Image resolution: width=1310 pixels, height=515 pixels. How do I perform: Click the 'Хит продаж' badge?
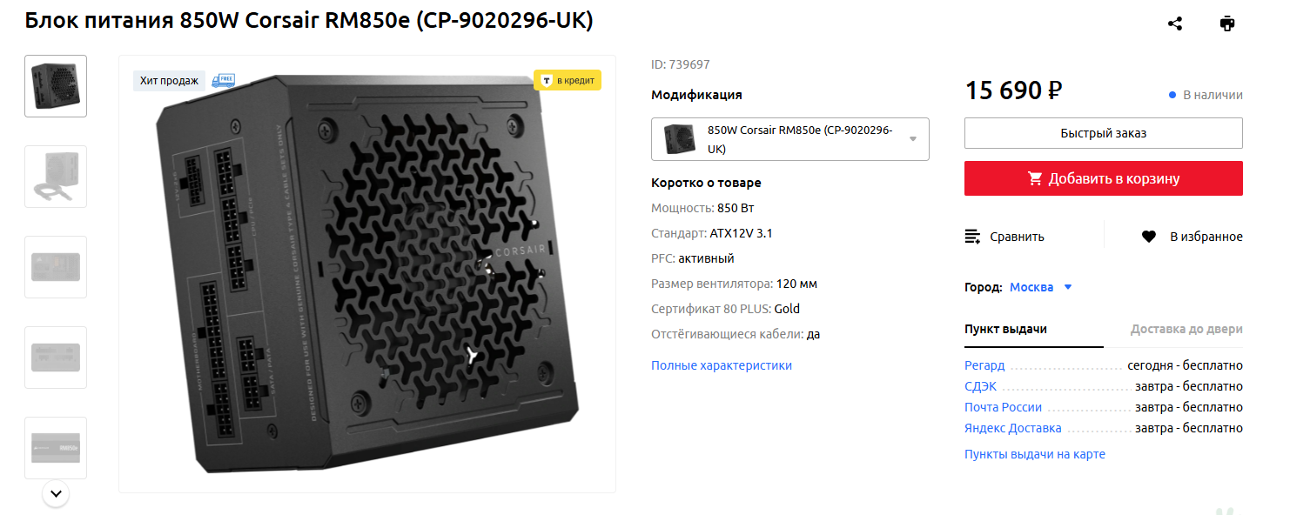[169, 81]
